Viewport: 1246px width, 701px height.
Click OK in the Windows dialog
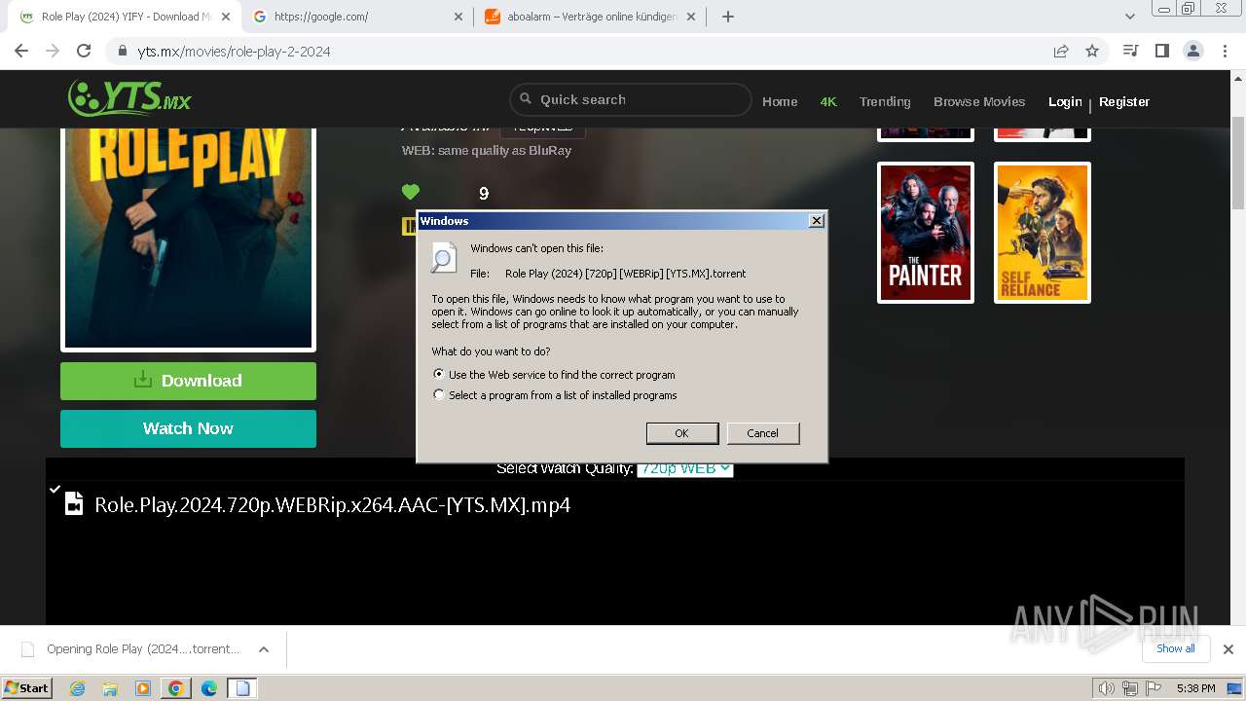(681, 433)
